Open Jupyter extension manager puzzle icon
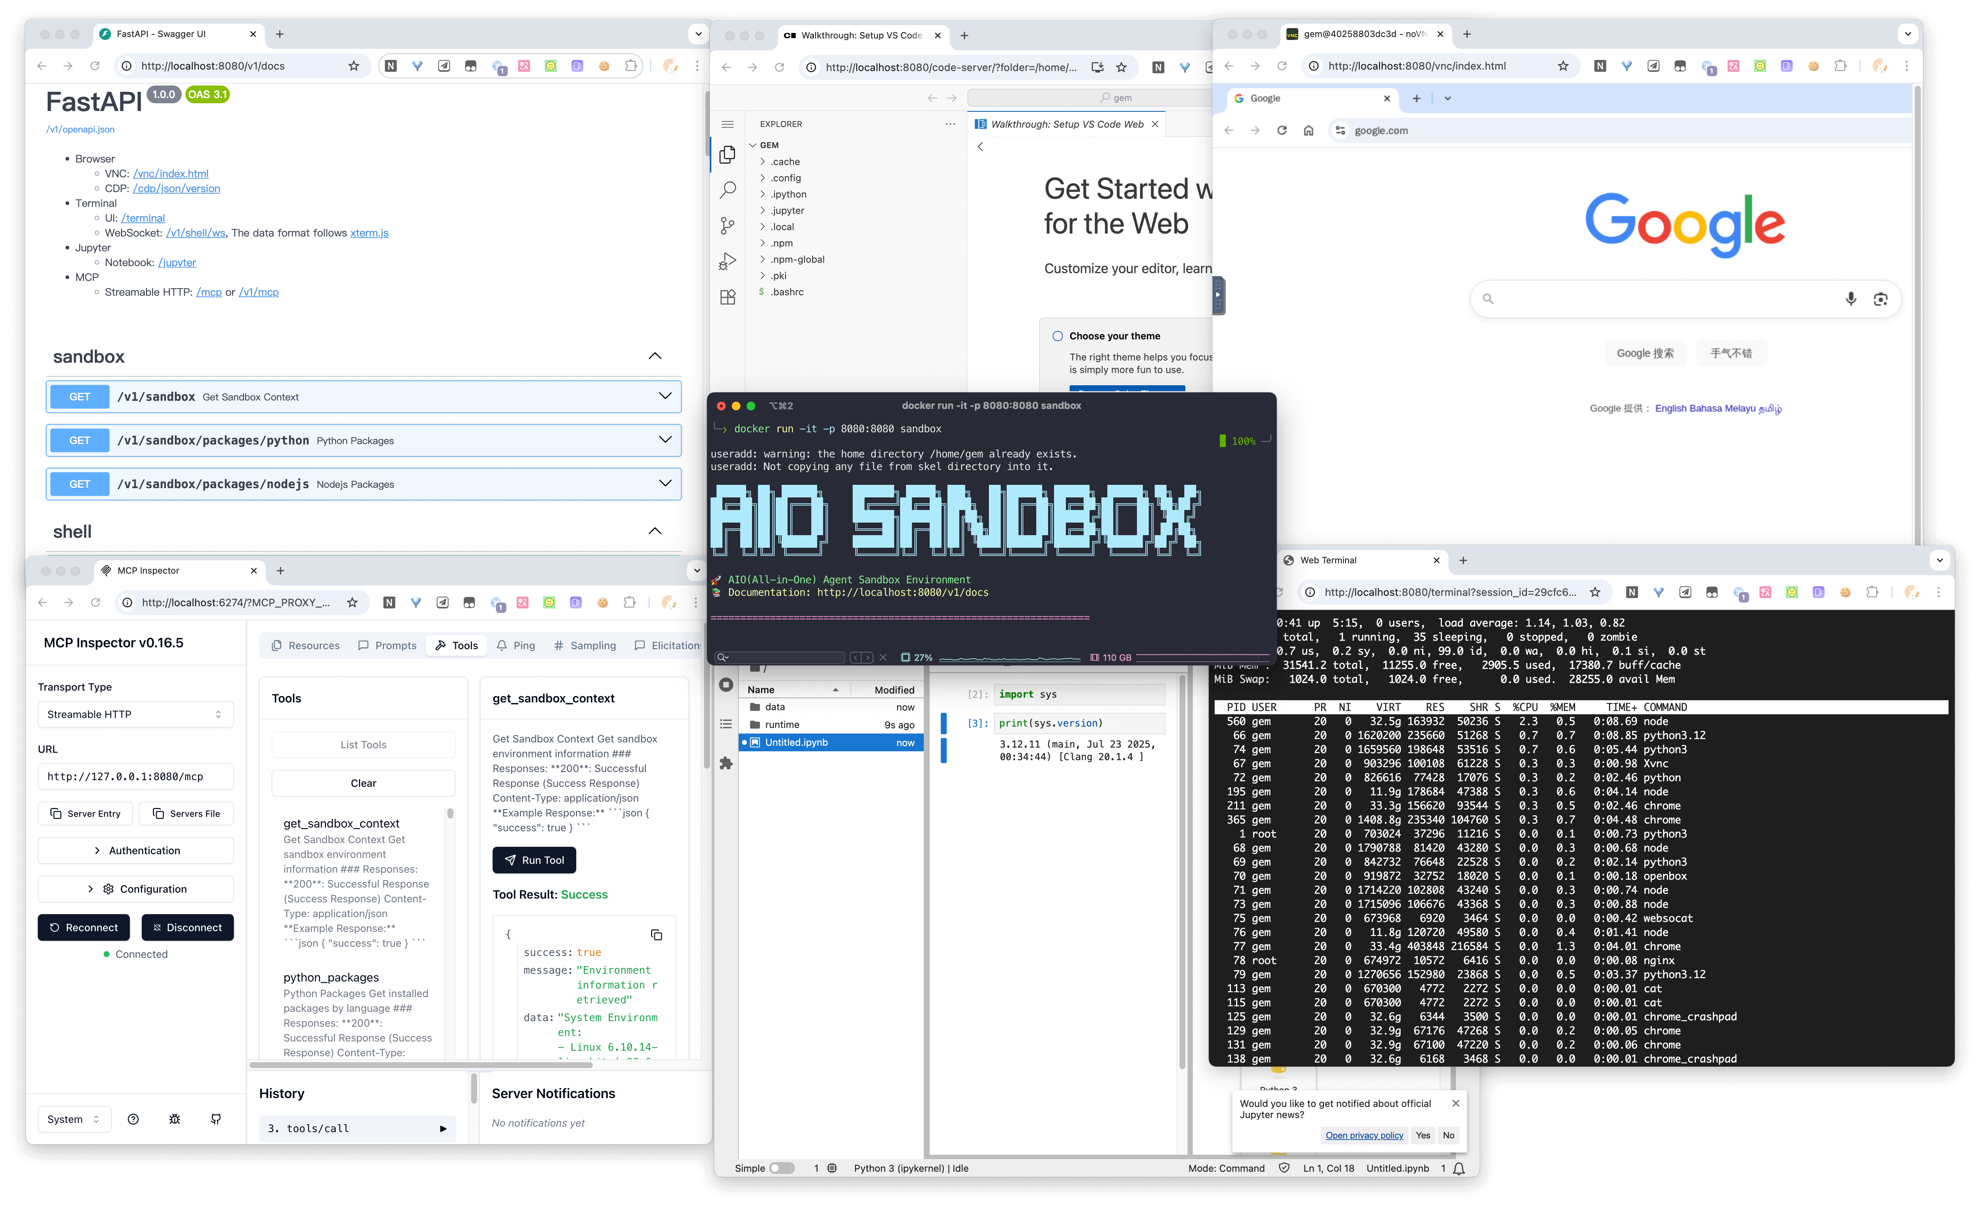Screen dimensions: 1980x1208 pyautogui.click(x=726, y=763)
